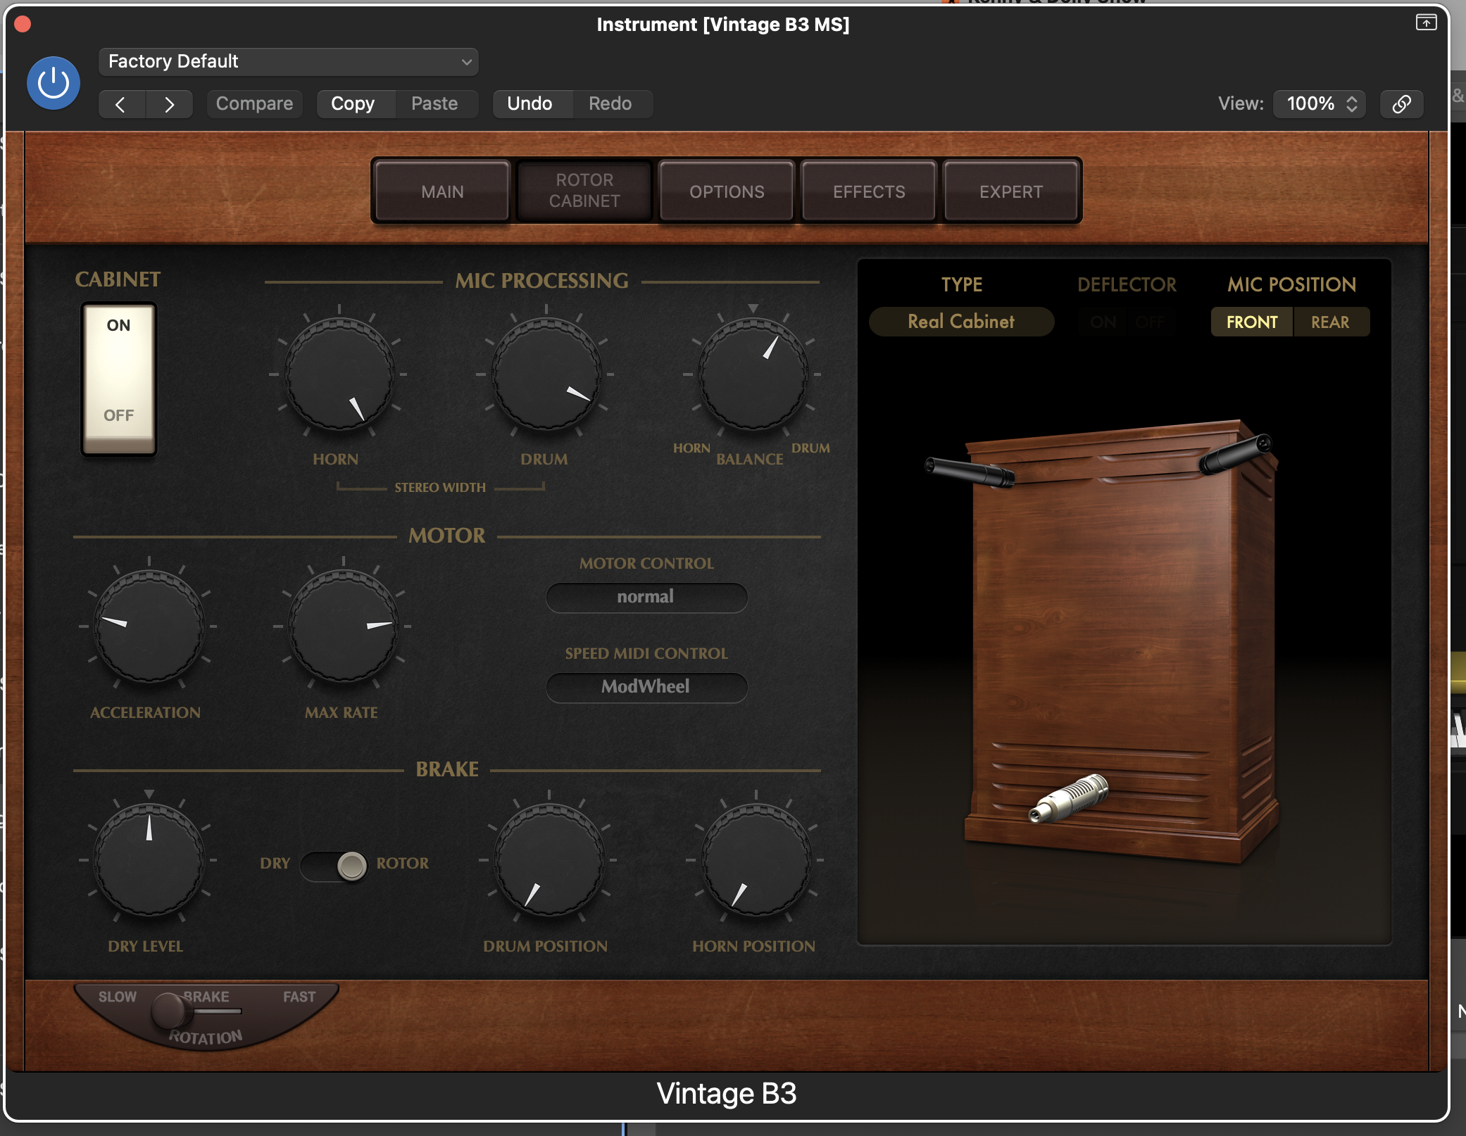Screen dimensions: 1466x1136
Task: Click the right top microphone on the cabinet
Action: tap(1236, 454)
